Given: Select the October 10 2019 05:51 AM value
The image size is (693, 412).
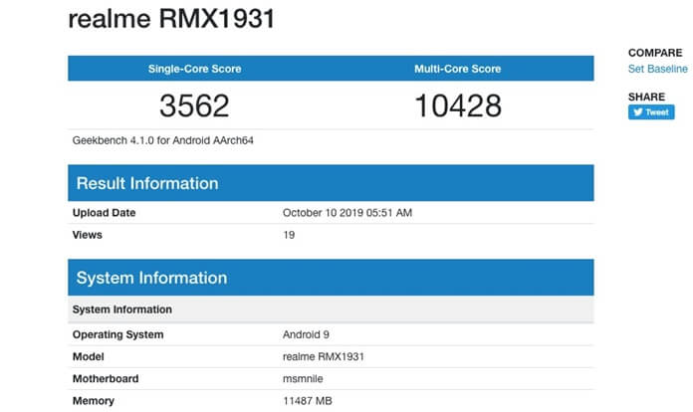Looking at the screenshot, I should tap(347, 212).
